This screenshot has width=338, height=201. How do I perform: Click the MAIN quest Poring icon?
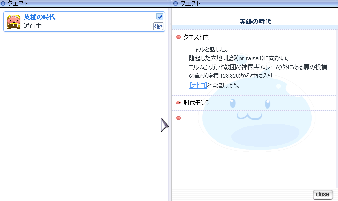[14, 22]
